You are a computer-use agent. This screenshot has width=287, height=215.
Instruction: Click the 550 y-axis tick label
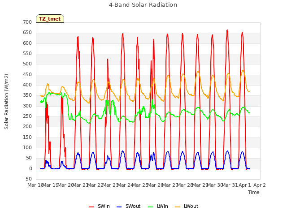27,54
